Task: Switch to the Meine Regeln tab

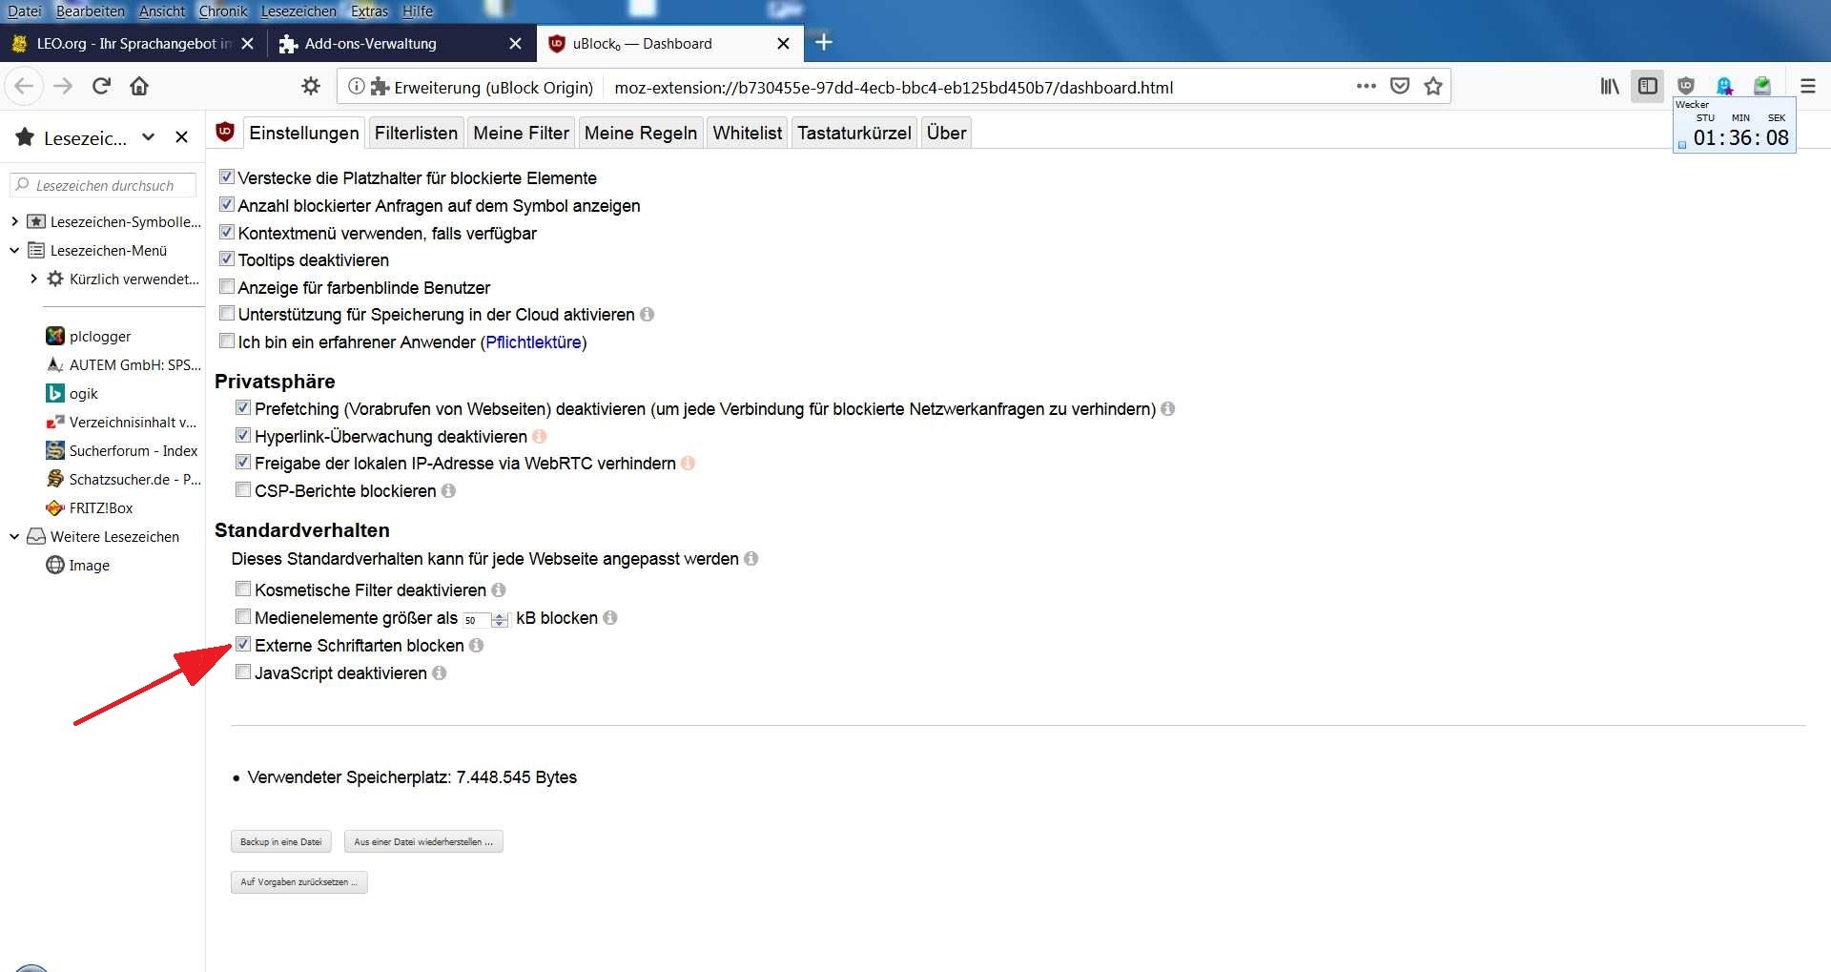Action: tap(641, 133)
